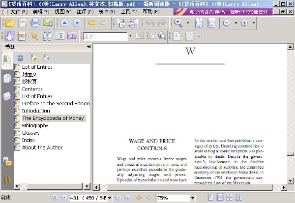Select the Hand tool
The height and width of the screenshot is (203, 295).
click(9, 36)
